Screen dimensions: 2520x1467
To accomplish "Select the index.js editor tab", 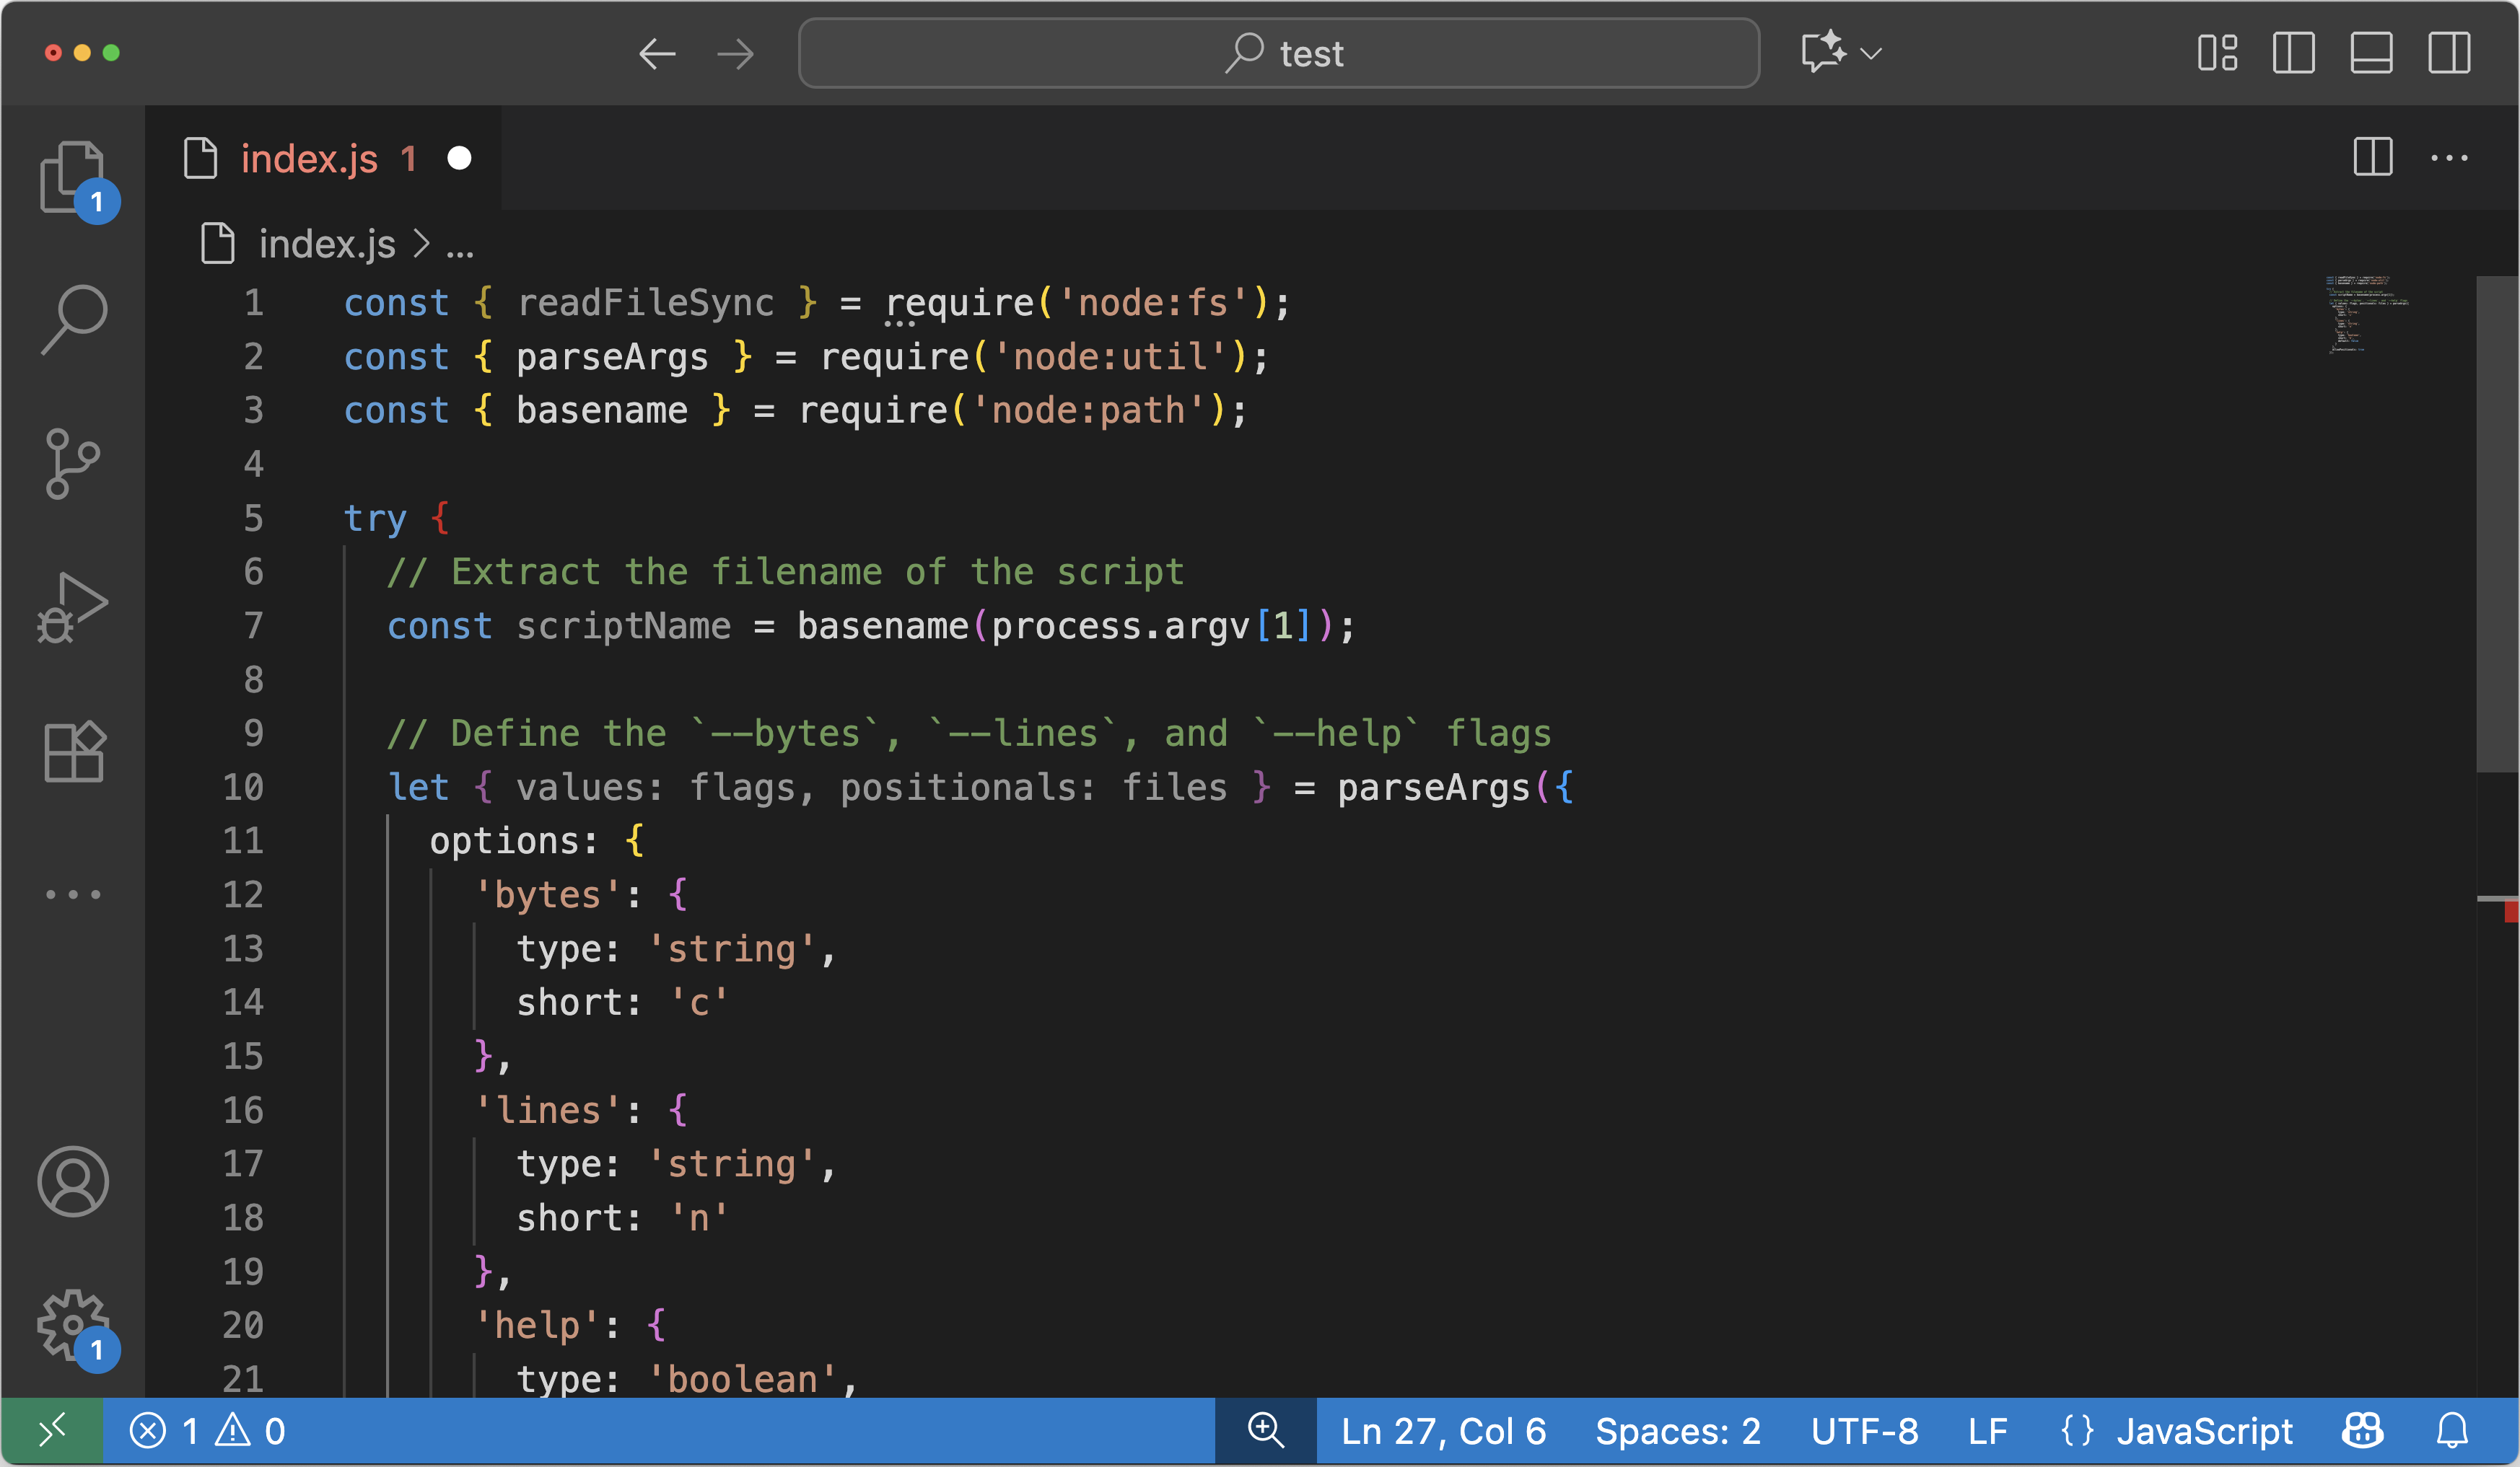I will [x=309, y=159].
